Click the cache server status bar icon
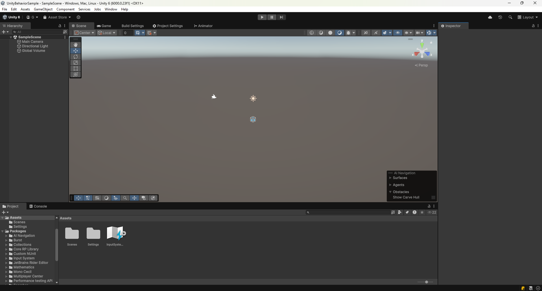The height and width of the screenshot is (291, 542). pyautogui.click(x=531, y=288)
